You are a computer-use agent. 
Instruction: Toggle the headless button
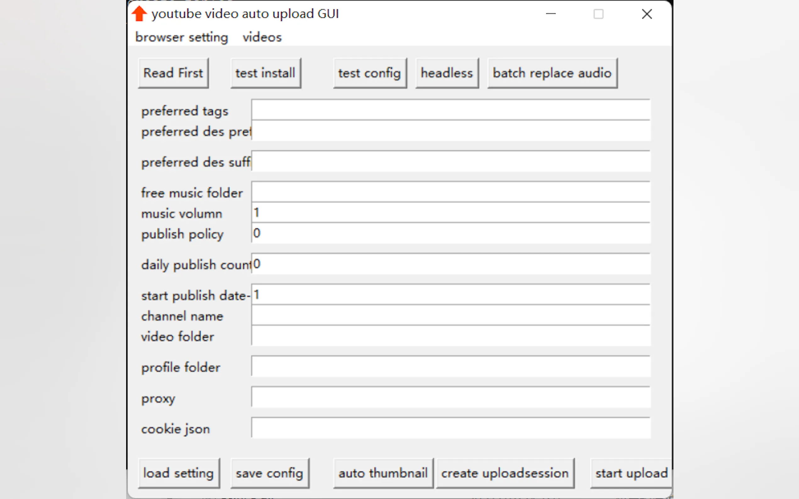tap(447, 73)
